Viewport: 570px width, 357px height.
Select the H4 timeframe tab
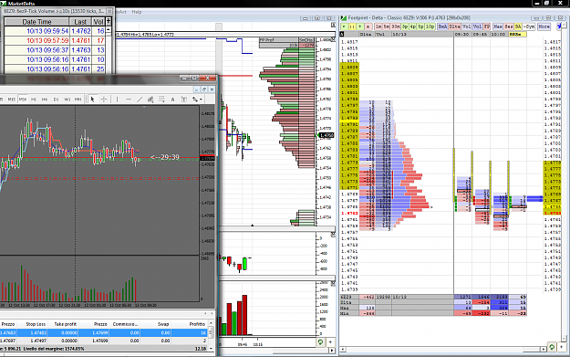(x=45, y=99)
